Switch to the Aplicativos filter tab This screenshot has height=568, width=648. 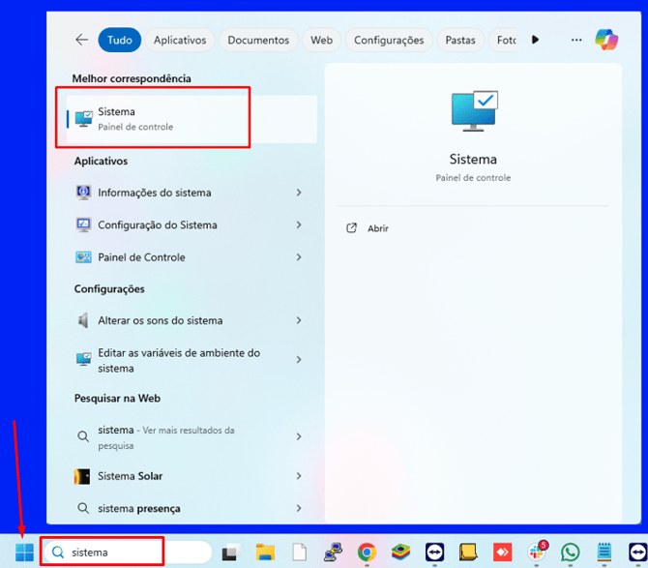pos(180,40)
